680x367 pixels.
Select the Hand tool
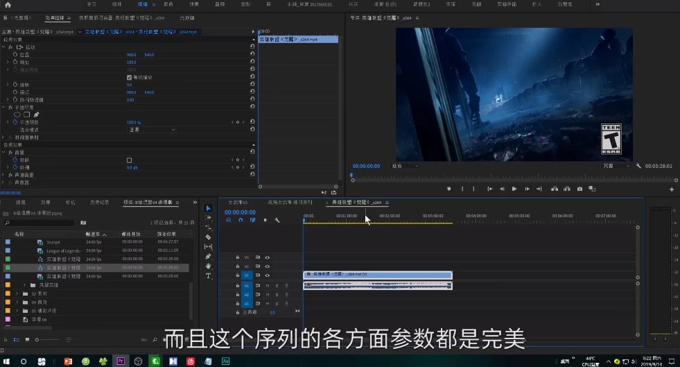(x=208, y=266)
